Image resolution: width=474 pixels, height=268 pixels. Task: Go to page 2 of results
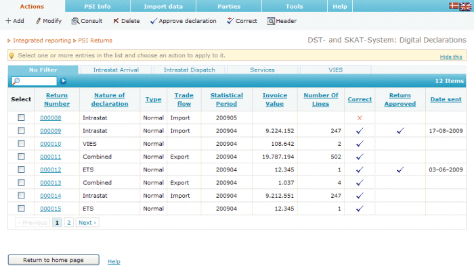tap(69, 223)
